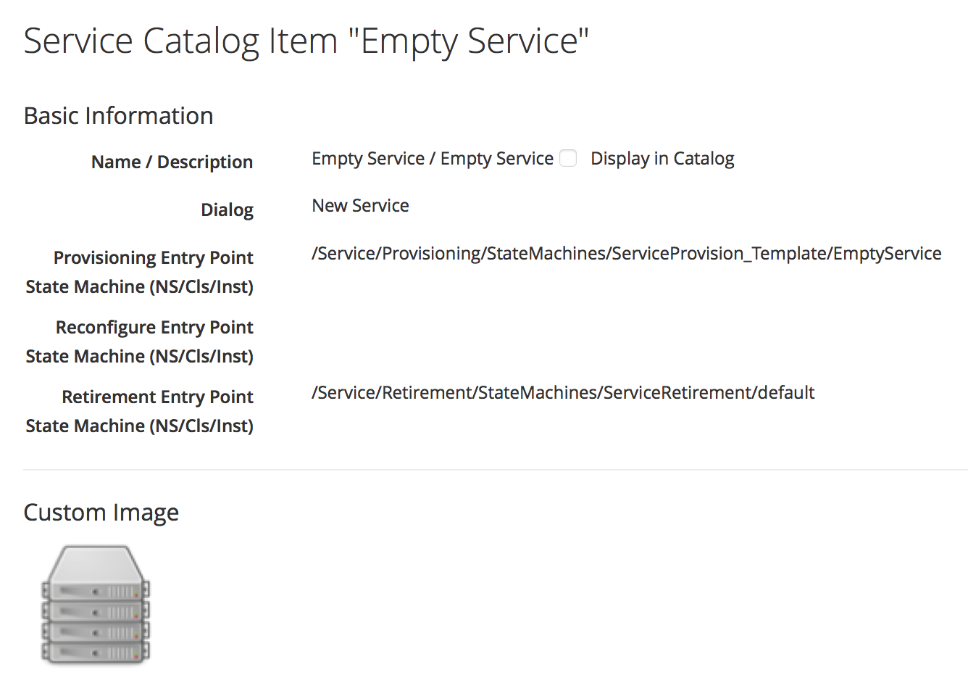Click the name "Empty Service" before the slash

(367, 159)
